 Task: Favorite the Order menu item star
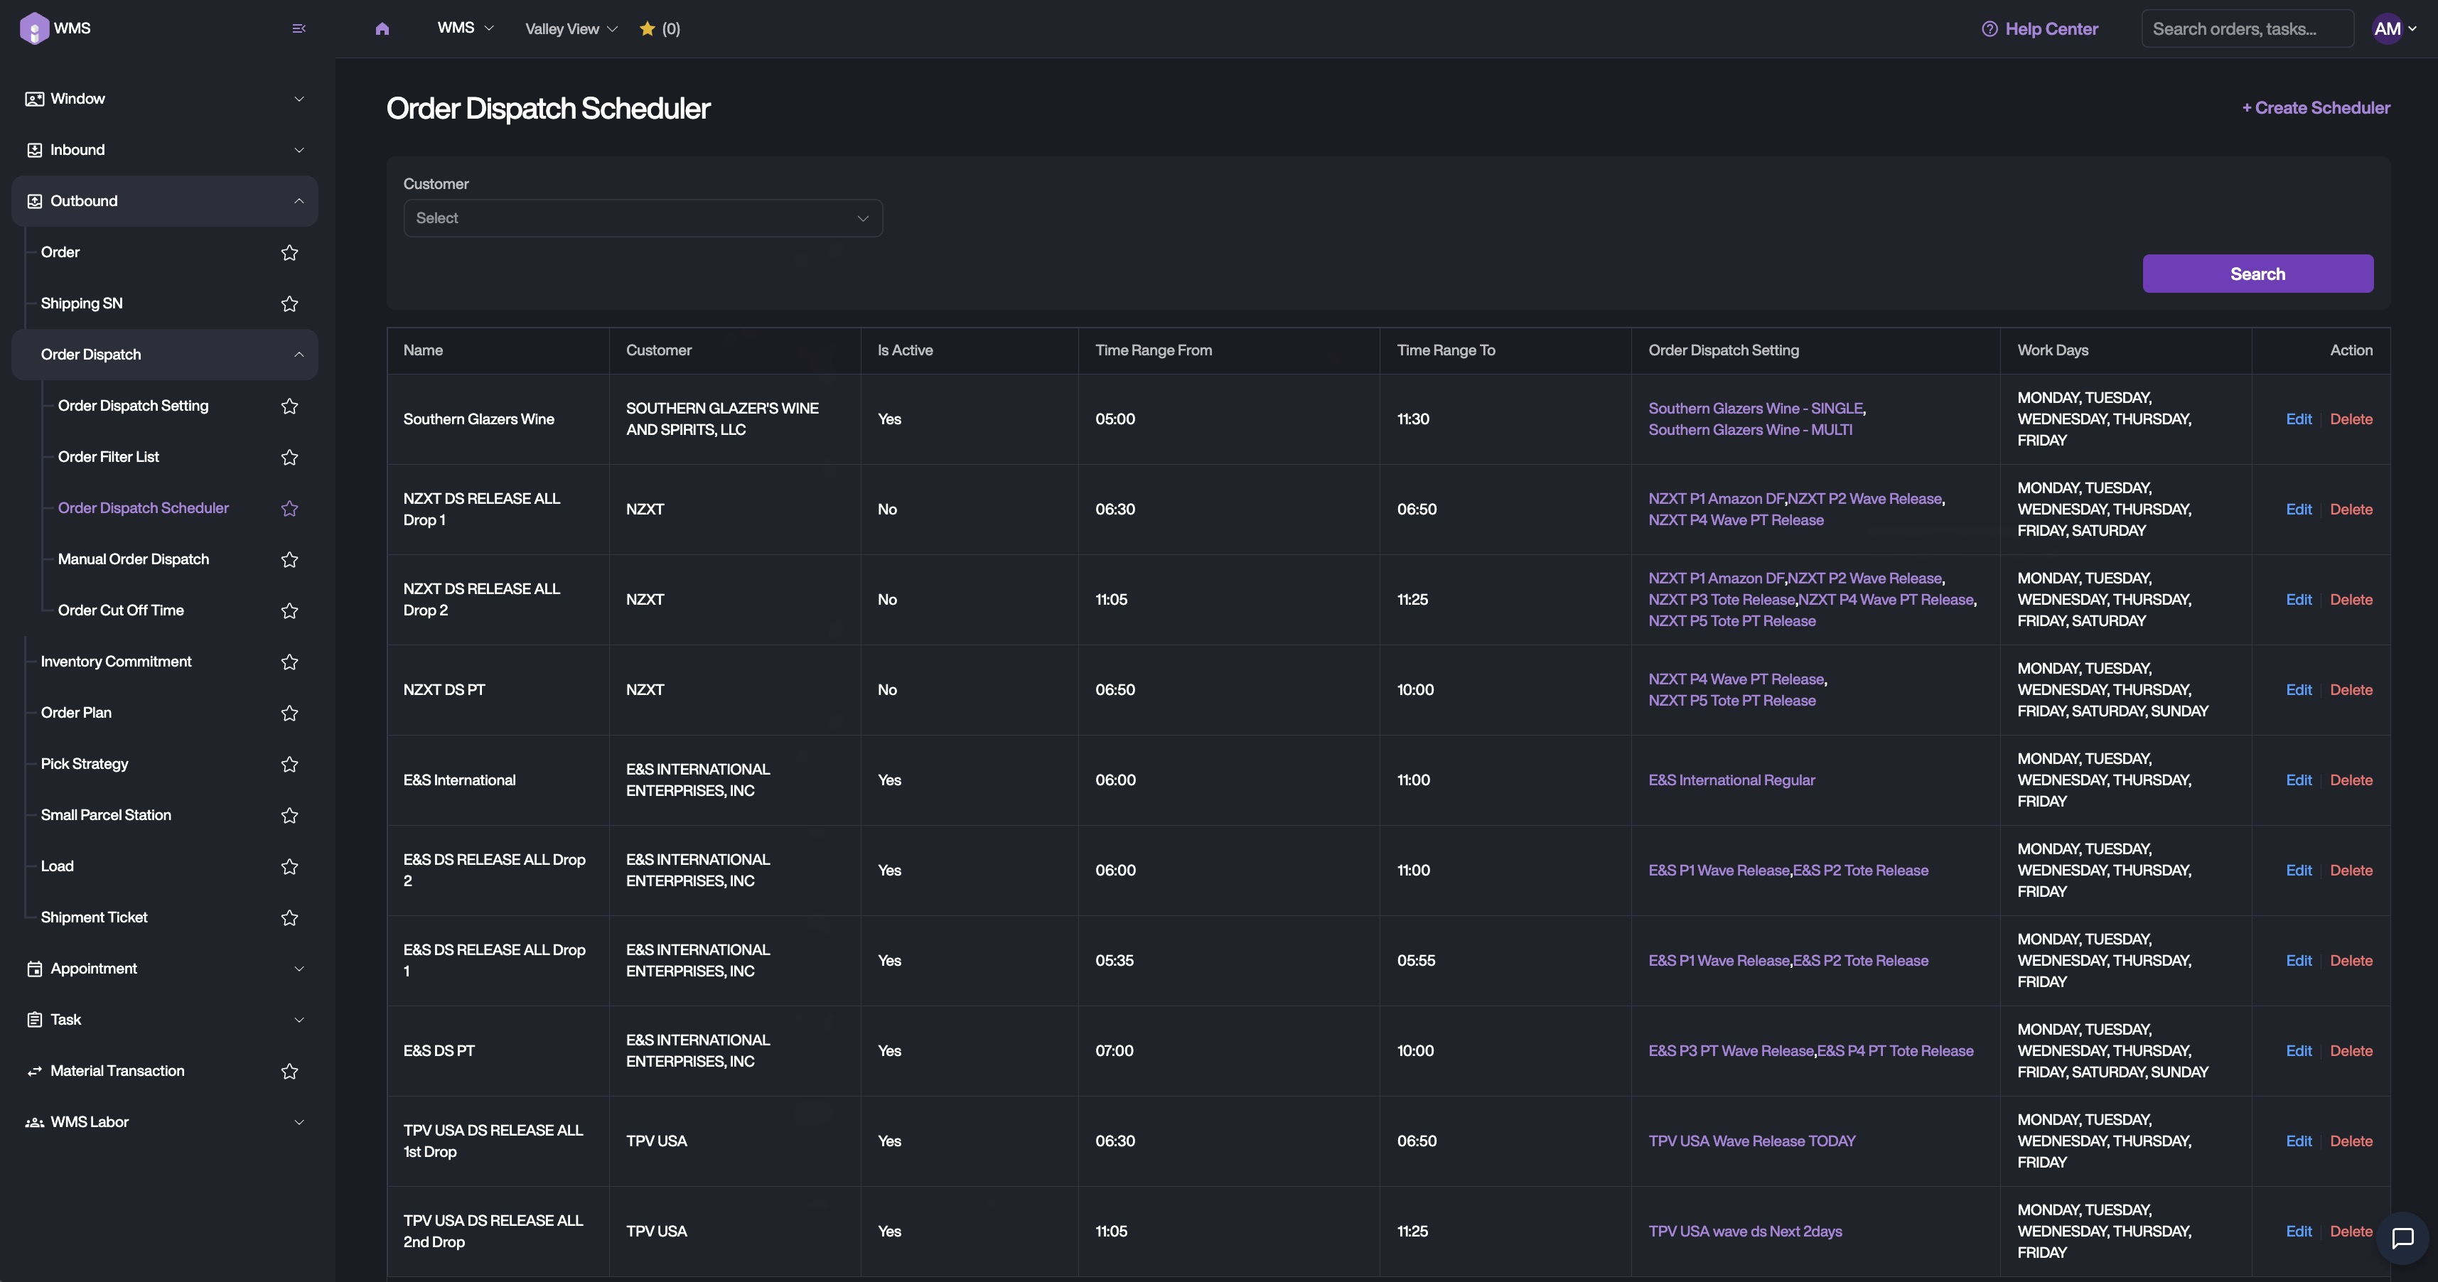(x=289, y=252)
